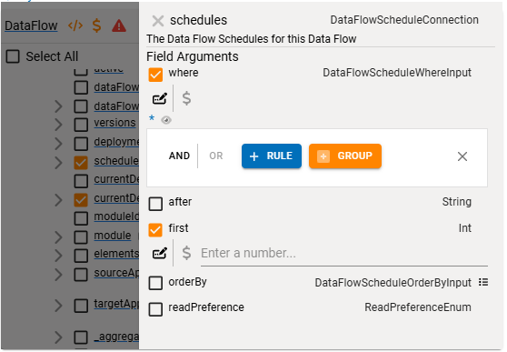Expand the checked currentDe row chevron
Screen dimensions: 507x352
[x=58, y=200]
